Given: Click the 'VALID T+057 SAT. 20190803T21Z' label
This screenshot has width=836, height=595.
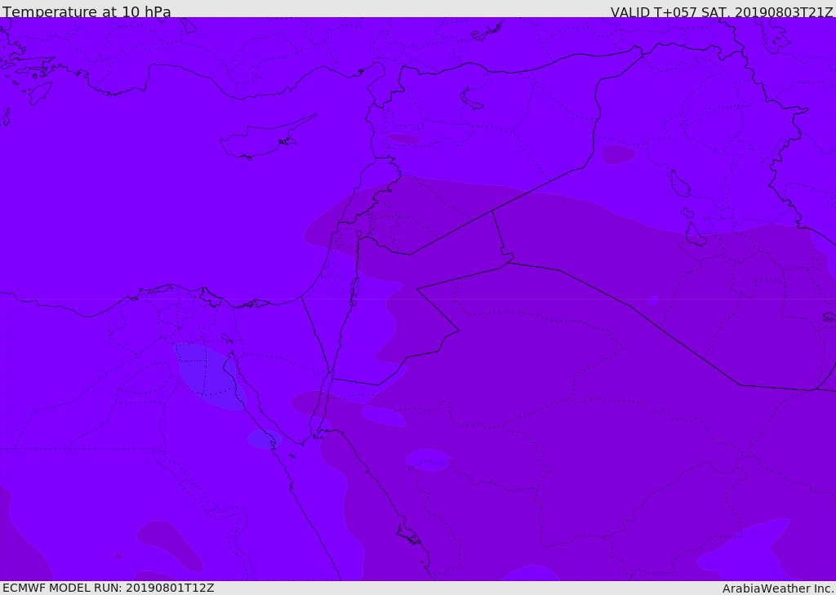Looking at the screenshot, I should tap(722, 11).
